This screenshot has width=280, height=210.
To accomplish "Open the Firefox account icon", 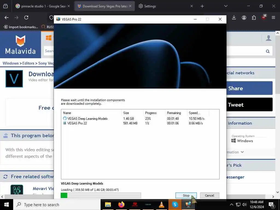I will (x=244, y=17).
